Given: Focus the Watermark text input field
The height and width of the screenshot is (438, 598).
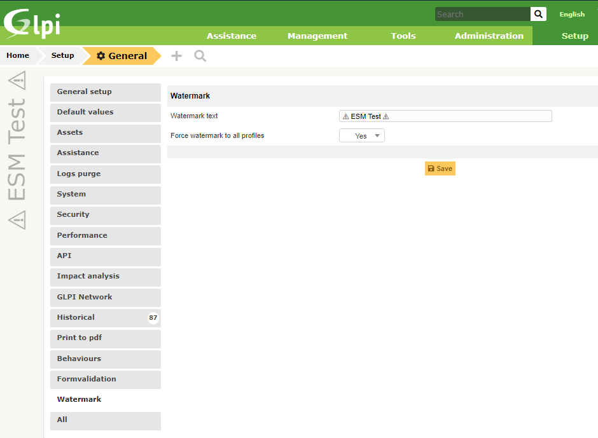Looking at the screenshot, I should (445, 116).
